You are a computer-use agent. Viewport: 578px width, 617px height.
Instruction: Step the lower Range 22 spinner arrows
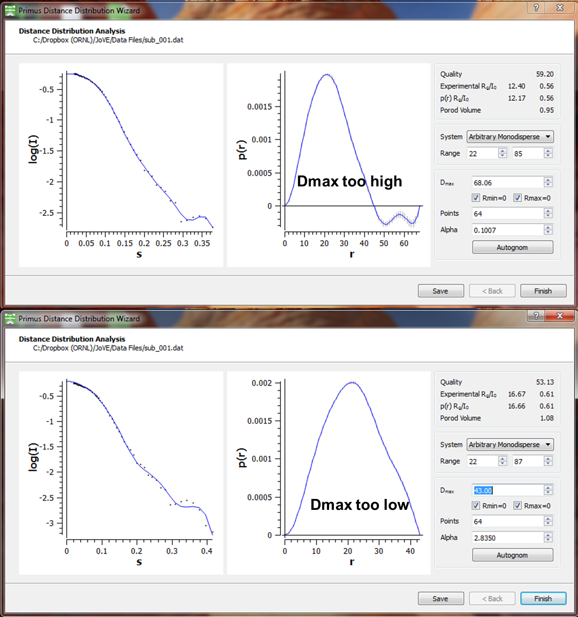click(x=503, y=461)
